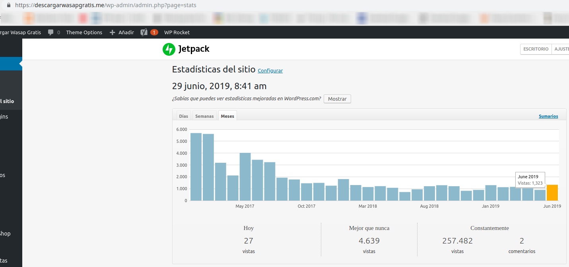
Task: Click the green Jetpack logo icon
Action: [x=169, y=49]
